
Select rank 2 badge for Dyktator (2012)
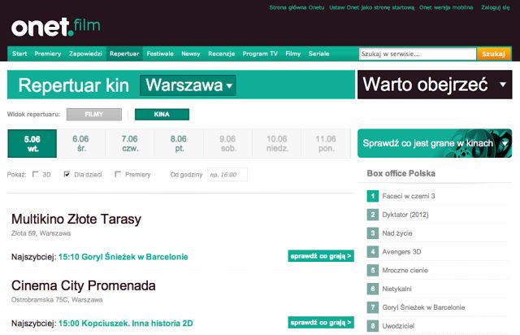pyautogui.click(x=372, y=215)
